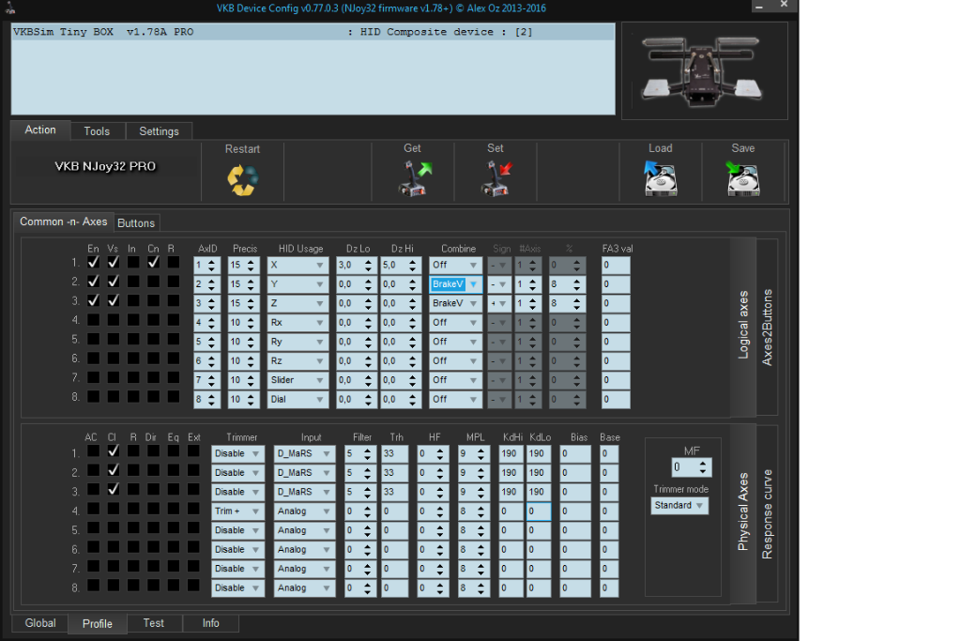The width and height of the screenshot is (961, 641).
Task: Open highlighted BrakeV Combine dropdown, axis 2
Action: click(x=455, y=284)
